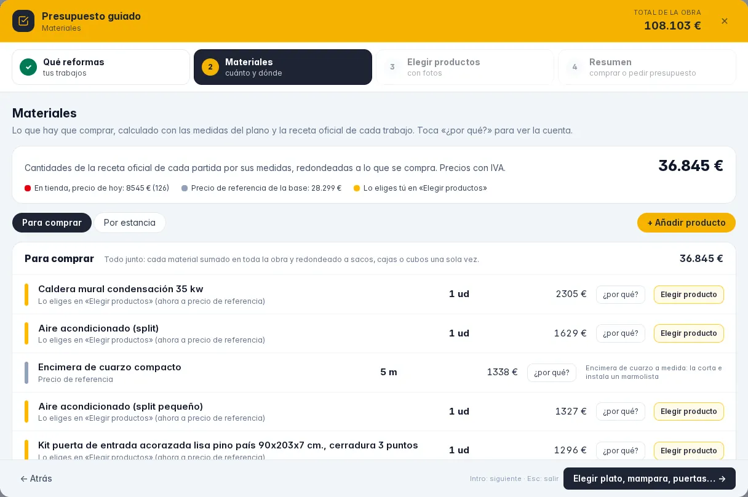Click the yellow Lo eliges tú legend dot
The image size is (748, 497).
[357, 188]
